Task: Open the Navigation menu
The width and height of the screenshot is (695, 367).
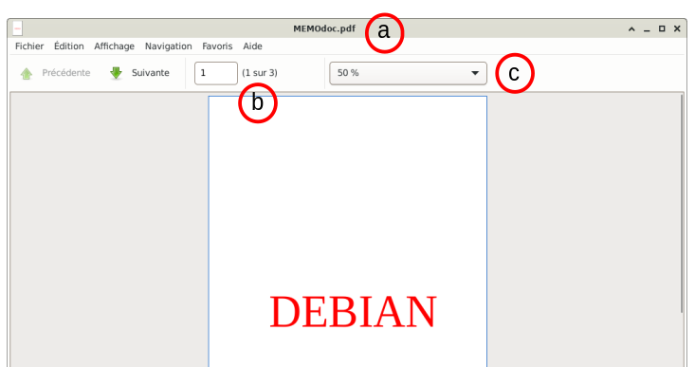Action: pos(169,46)
